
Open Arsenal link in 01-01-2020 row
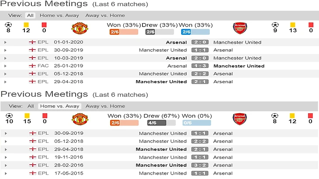[176, 42]
